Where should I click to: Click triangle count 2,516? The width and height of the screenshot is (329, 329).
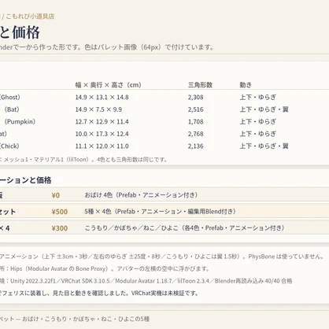pyautogui.click(x=195, y=109)
